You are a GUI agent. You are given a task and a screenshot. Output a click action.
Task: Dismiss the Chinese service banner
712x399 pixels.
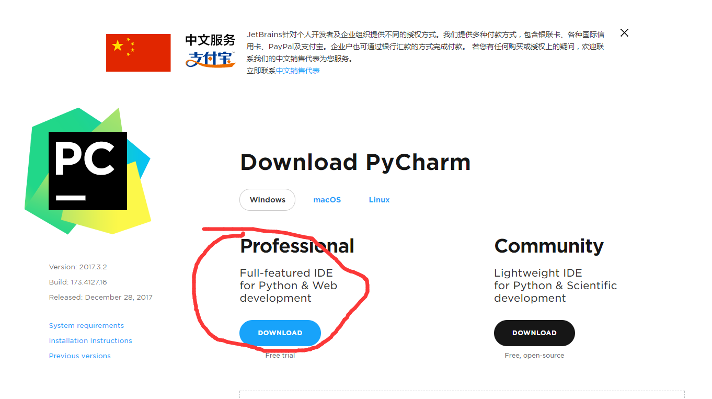point(624,33)
